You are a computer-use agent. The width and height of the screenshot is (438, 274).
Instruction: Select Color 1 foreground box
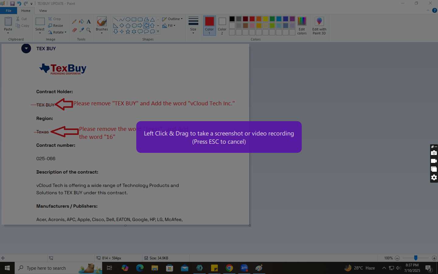[209, 26]
